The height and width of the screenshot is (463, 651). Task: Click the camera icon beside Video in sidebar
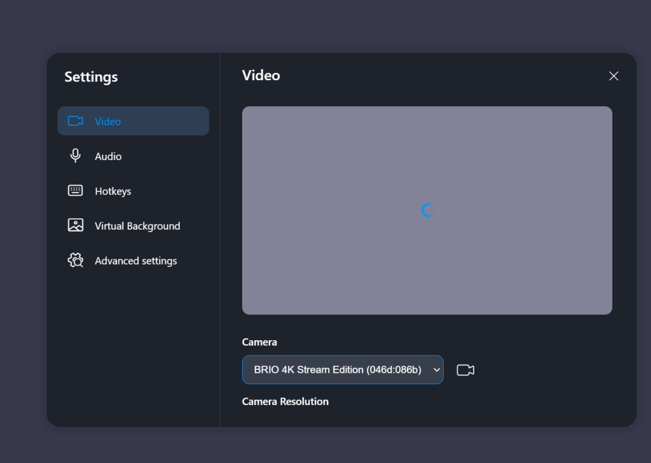click(x=76, y=121)
